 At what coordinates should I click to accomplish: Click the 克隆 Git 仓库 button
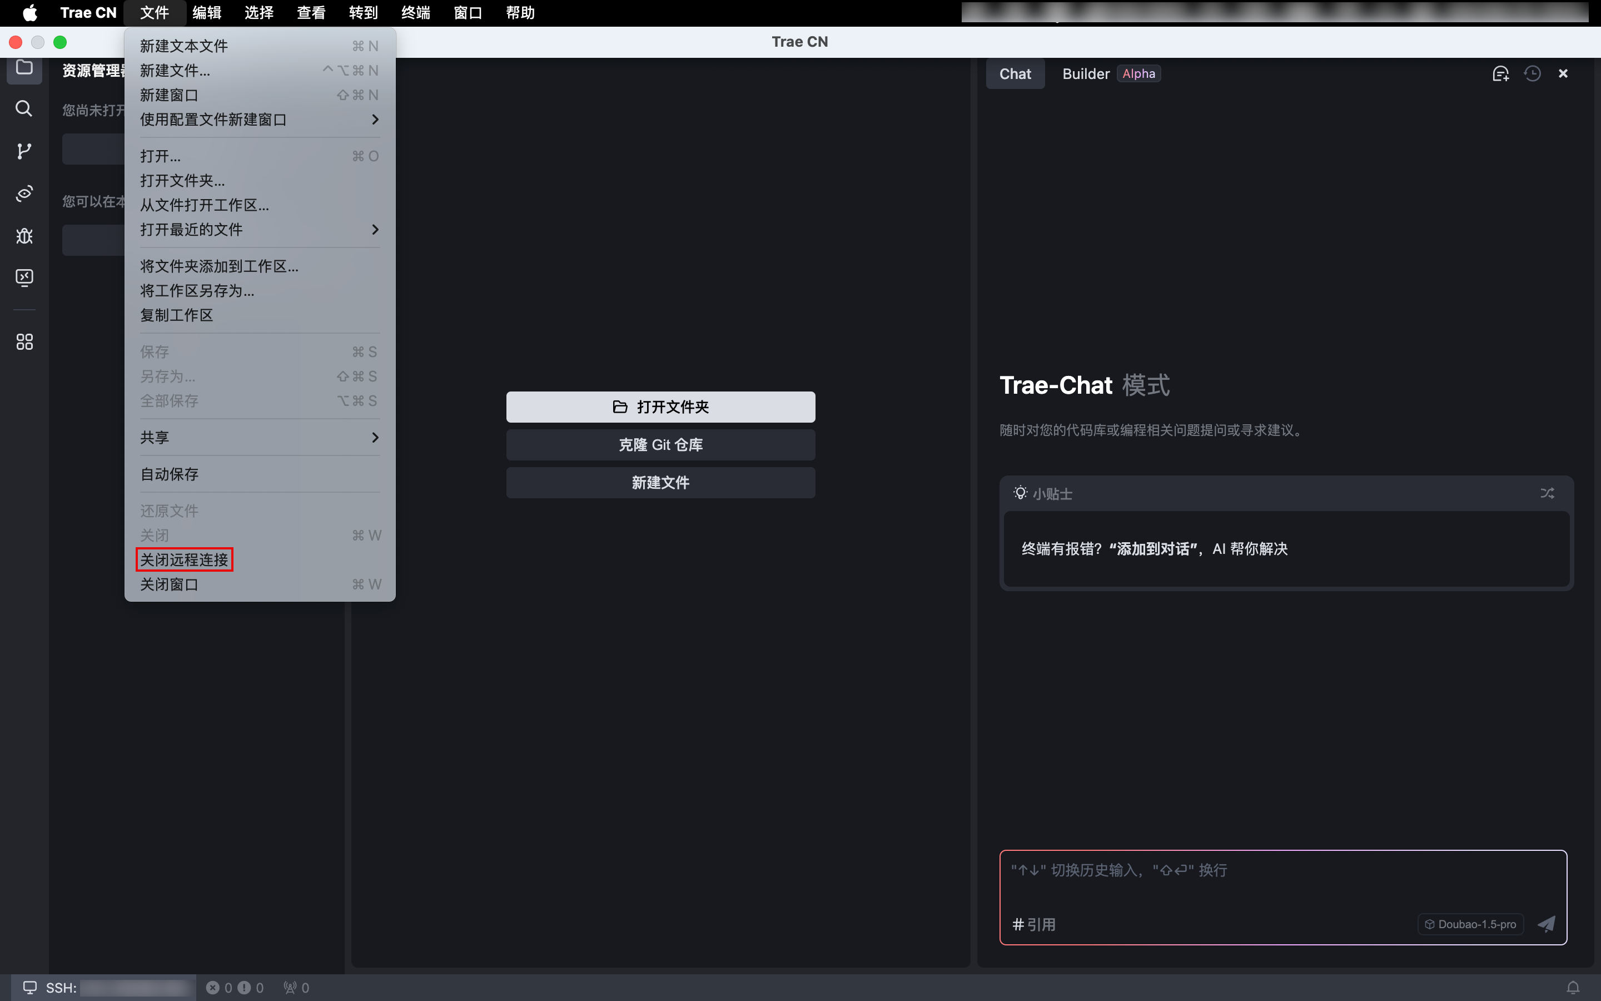660,445
